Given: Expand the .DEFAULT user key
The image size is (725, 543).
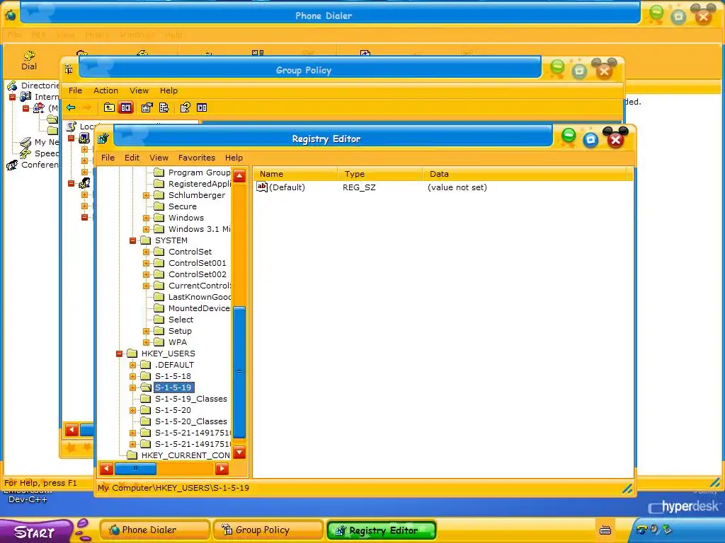Looking at the screenshot, I should coord(132,365).
